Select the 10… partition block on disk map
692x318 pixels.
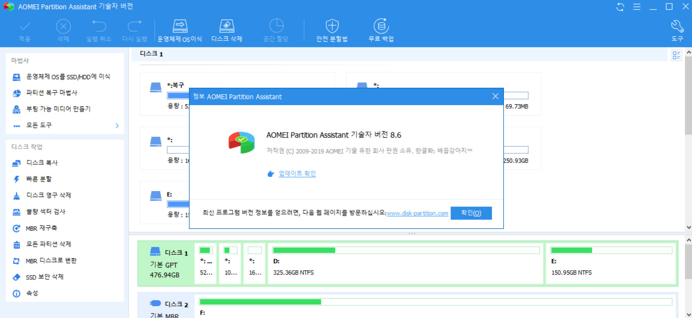tap(230, 264)
